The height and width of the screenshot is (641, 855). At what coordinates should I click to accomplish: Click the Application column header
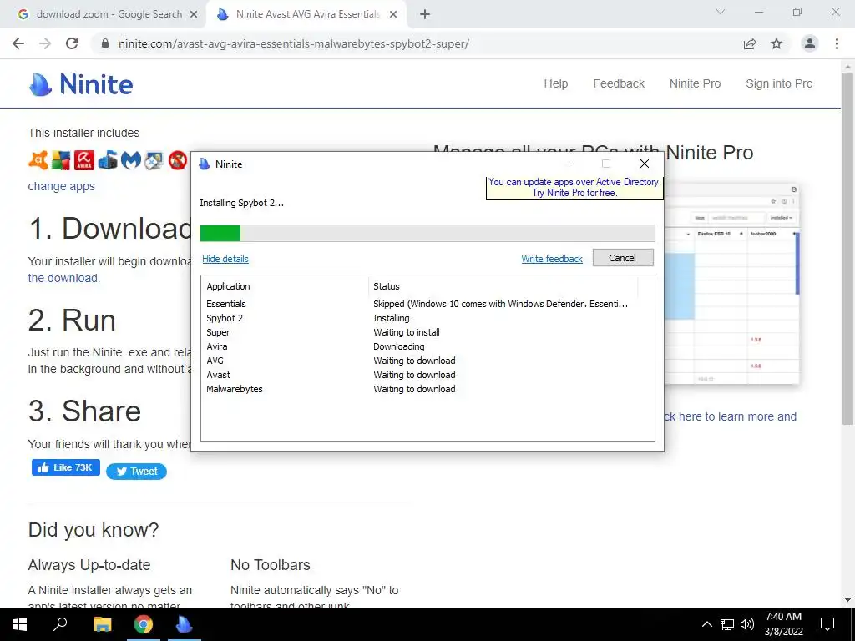(228, 286)
